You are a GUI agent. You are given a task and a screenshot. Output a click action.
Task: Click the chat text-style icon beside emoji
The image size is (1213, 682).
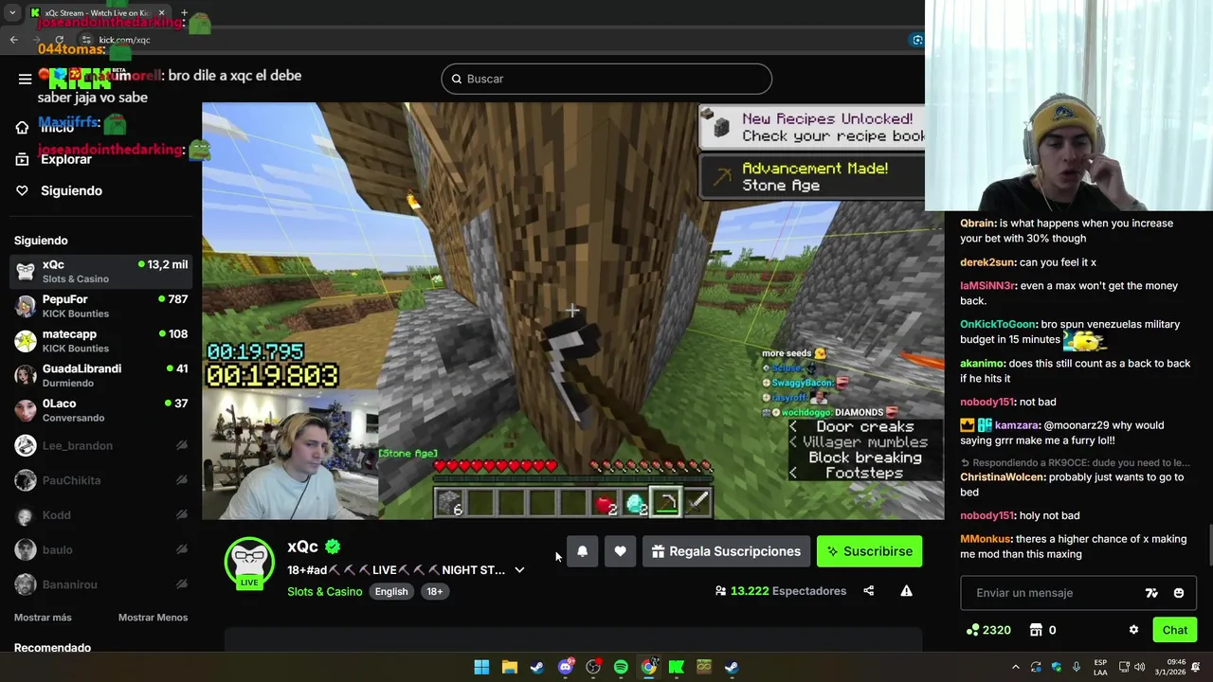[x=1151, y=593]
